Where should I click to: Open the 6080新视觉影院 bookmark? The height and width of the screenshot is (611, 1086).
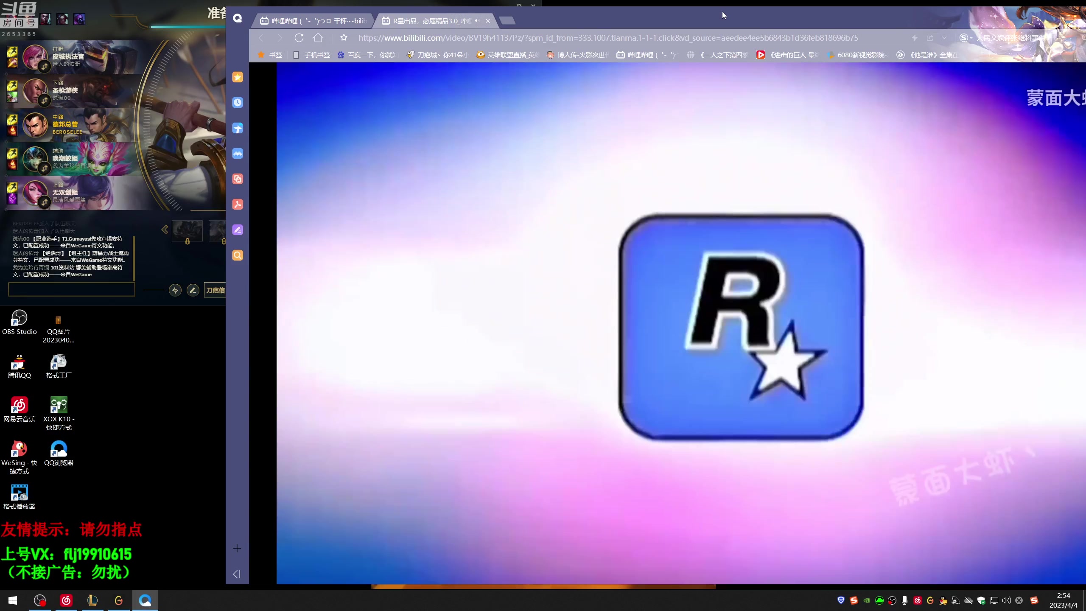tap(858, 55)
